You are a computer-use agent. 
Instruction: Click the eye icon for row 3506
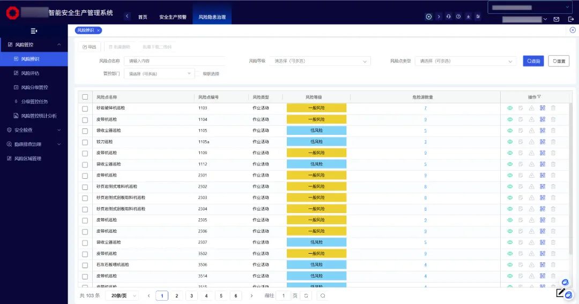tap(510, 265)
